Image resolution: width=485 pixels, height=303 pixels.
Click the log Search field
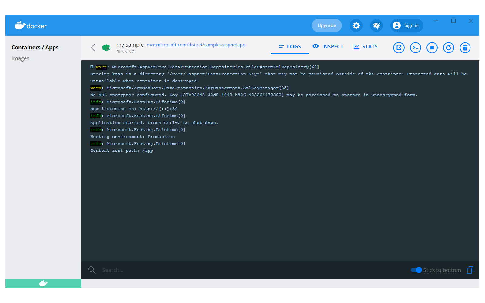[242, 270]
